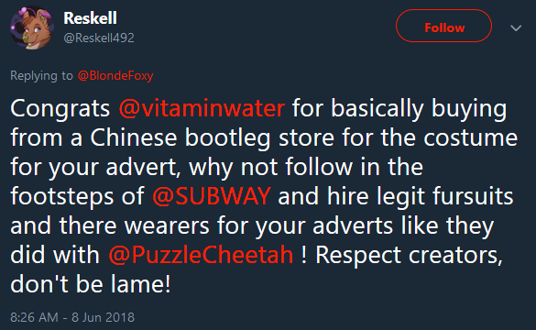The width and height of the screenshot is (536, 330).
Task: Open the tweet options chevron menu
Action: tap(516, 27)
